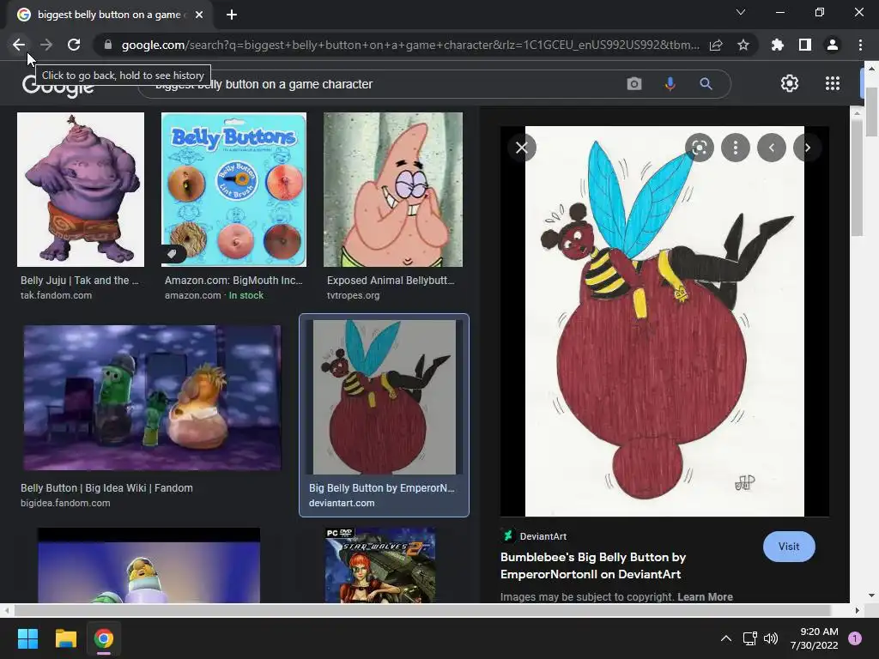Open the Learn More copyright link
879x659 pixels.
coord(705,597)
